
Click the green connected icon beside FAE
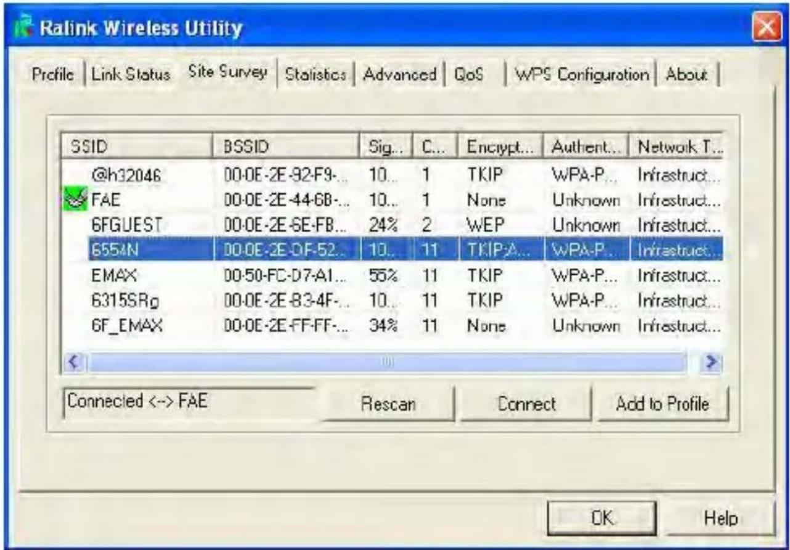click(x=74, y=200)
